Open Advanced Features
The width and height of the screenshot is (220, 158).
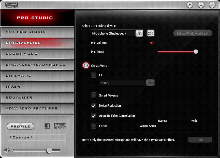tap(37, 108)
